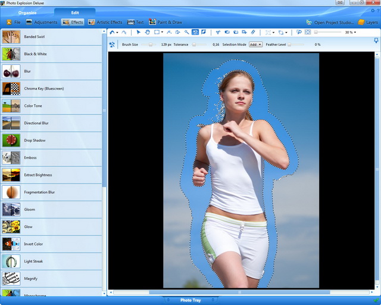Click the effects list vertical scrollbar
This screenshot has height=305, width=381.
pos(104,110)
